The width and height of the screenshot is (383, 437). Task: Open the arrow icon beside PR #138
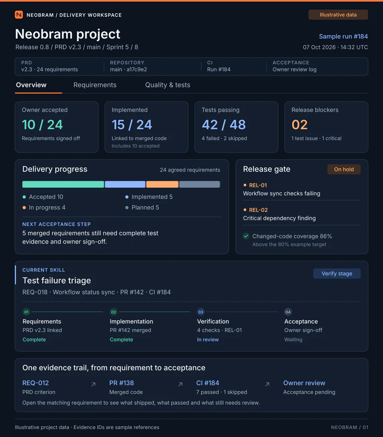180,384
